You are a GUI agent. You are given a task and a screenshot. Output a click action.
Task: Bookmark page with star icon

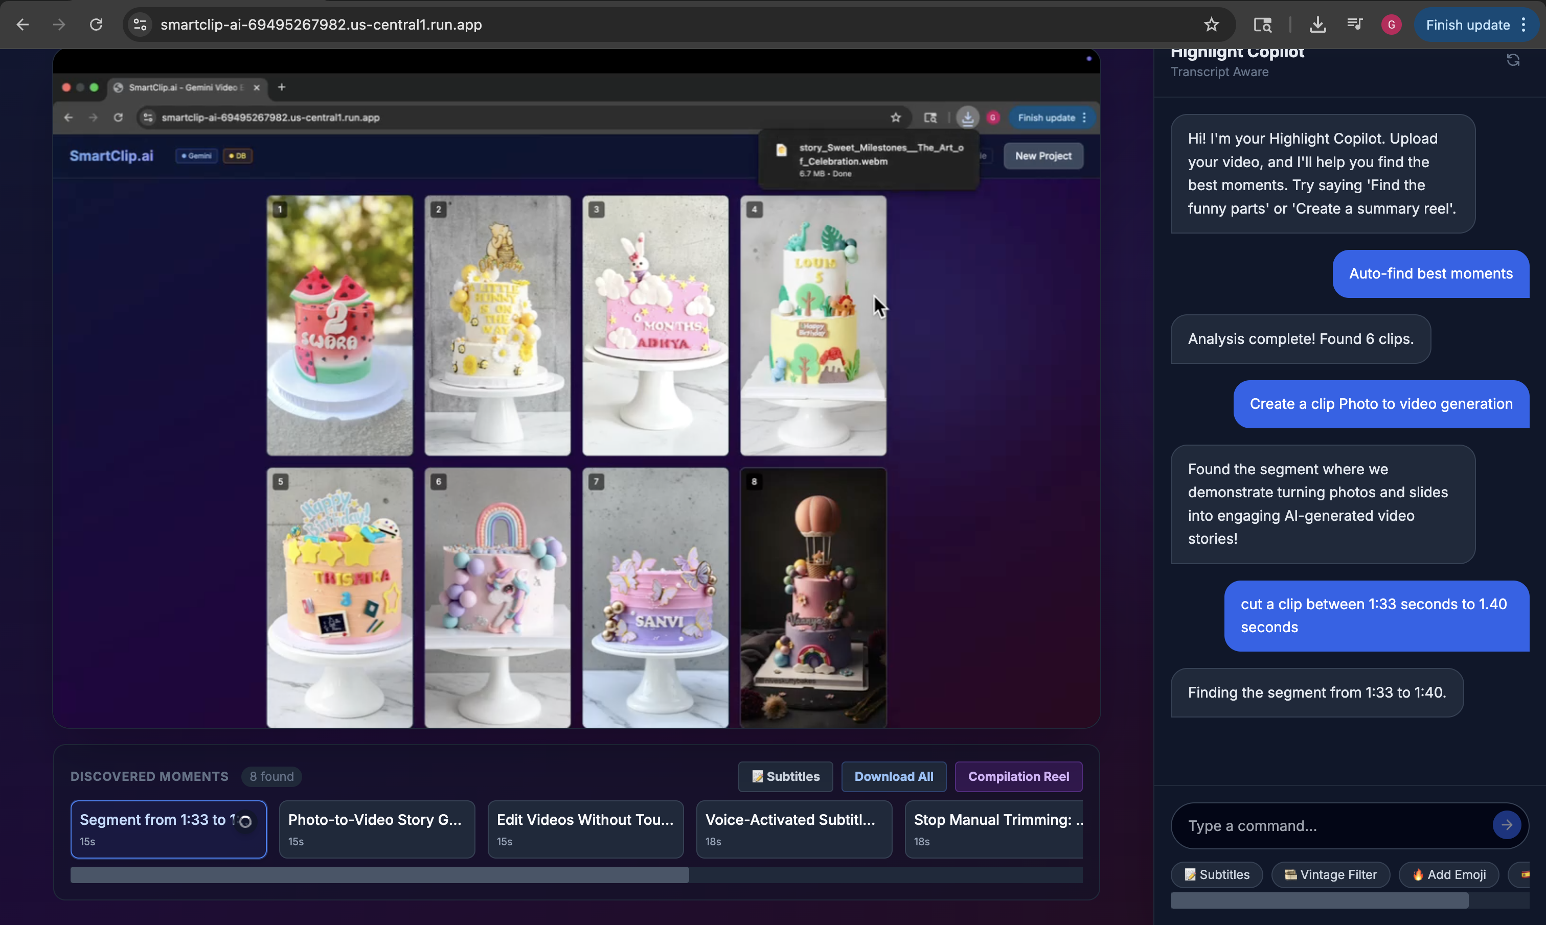pos(1211,25)
